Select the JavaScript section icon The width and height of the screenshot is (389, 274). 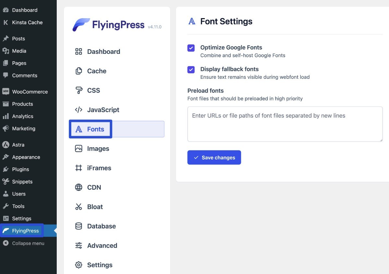(78, 110)
